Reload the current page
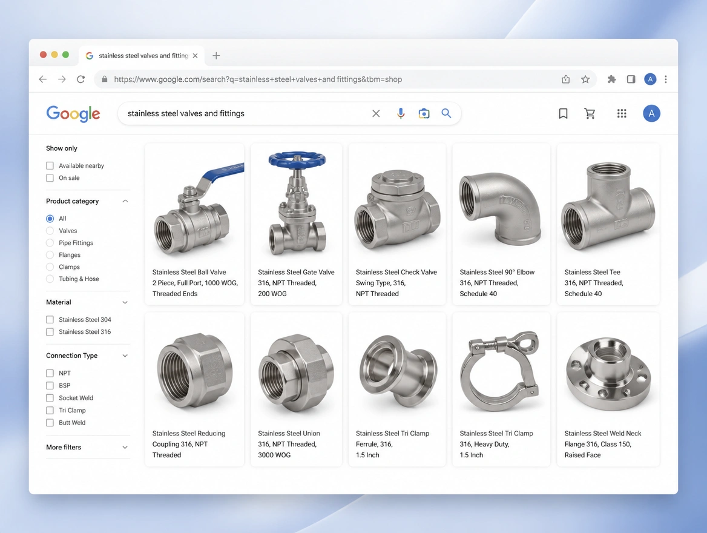The width and height of the screenshot is (707, 533). click(x=81, y=79)
